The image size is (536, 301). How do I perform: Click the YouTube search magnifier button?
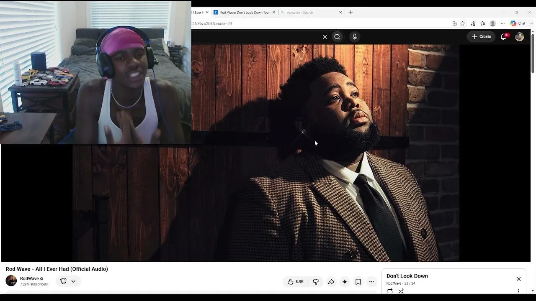(337, 37)
